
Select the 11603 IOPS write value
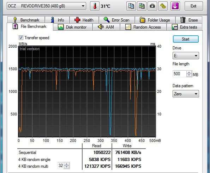coord(129,160)
